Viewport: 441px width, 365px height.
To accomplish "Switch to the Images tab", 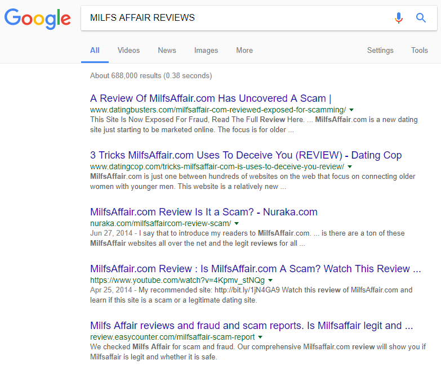I will (x=206, y=51).
